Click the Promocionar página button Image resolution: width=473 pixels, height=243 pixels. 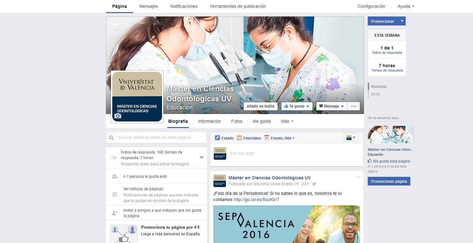coord(389,181)
